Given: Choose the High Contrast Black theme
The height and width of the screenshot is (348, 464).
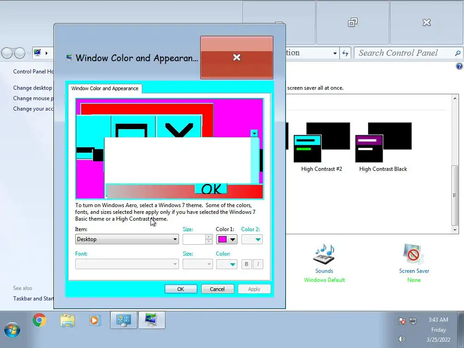Looking at the screenshot, I should click(383, 147).
